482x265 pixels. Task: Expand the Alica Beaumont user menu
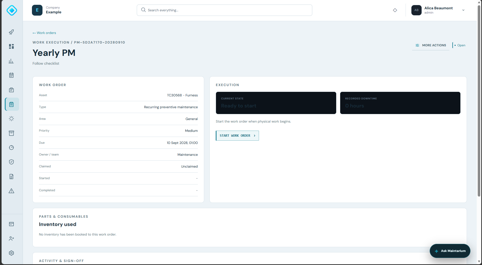pyautogui.click(x=439, y=10)
